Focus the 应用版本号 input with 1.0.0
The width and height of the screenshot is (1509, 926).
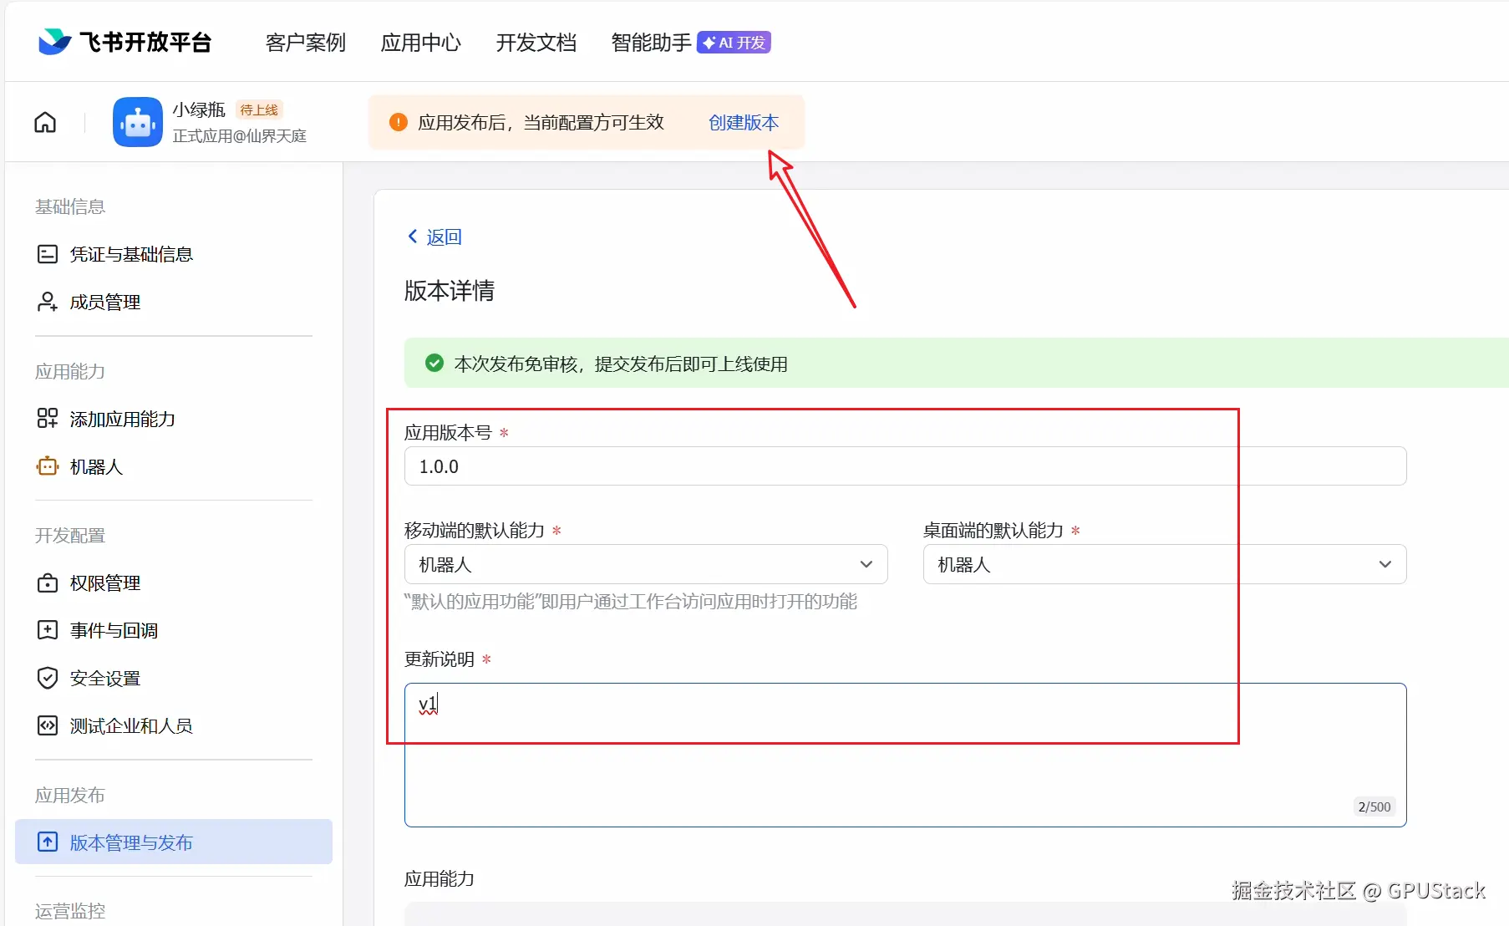906,466
